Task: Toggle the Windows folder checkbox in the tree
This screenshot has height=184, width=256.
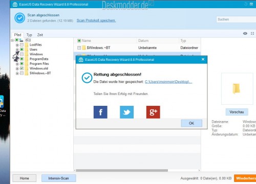Action: 22,54
